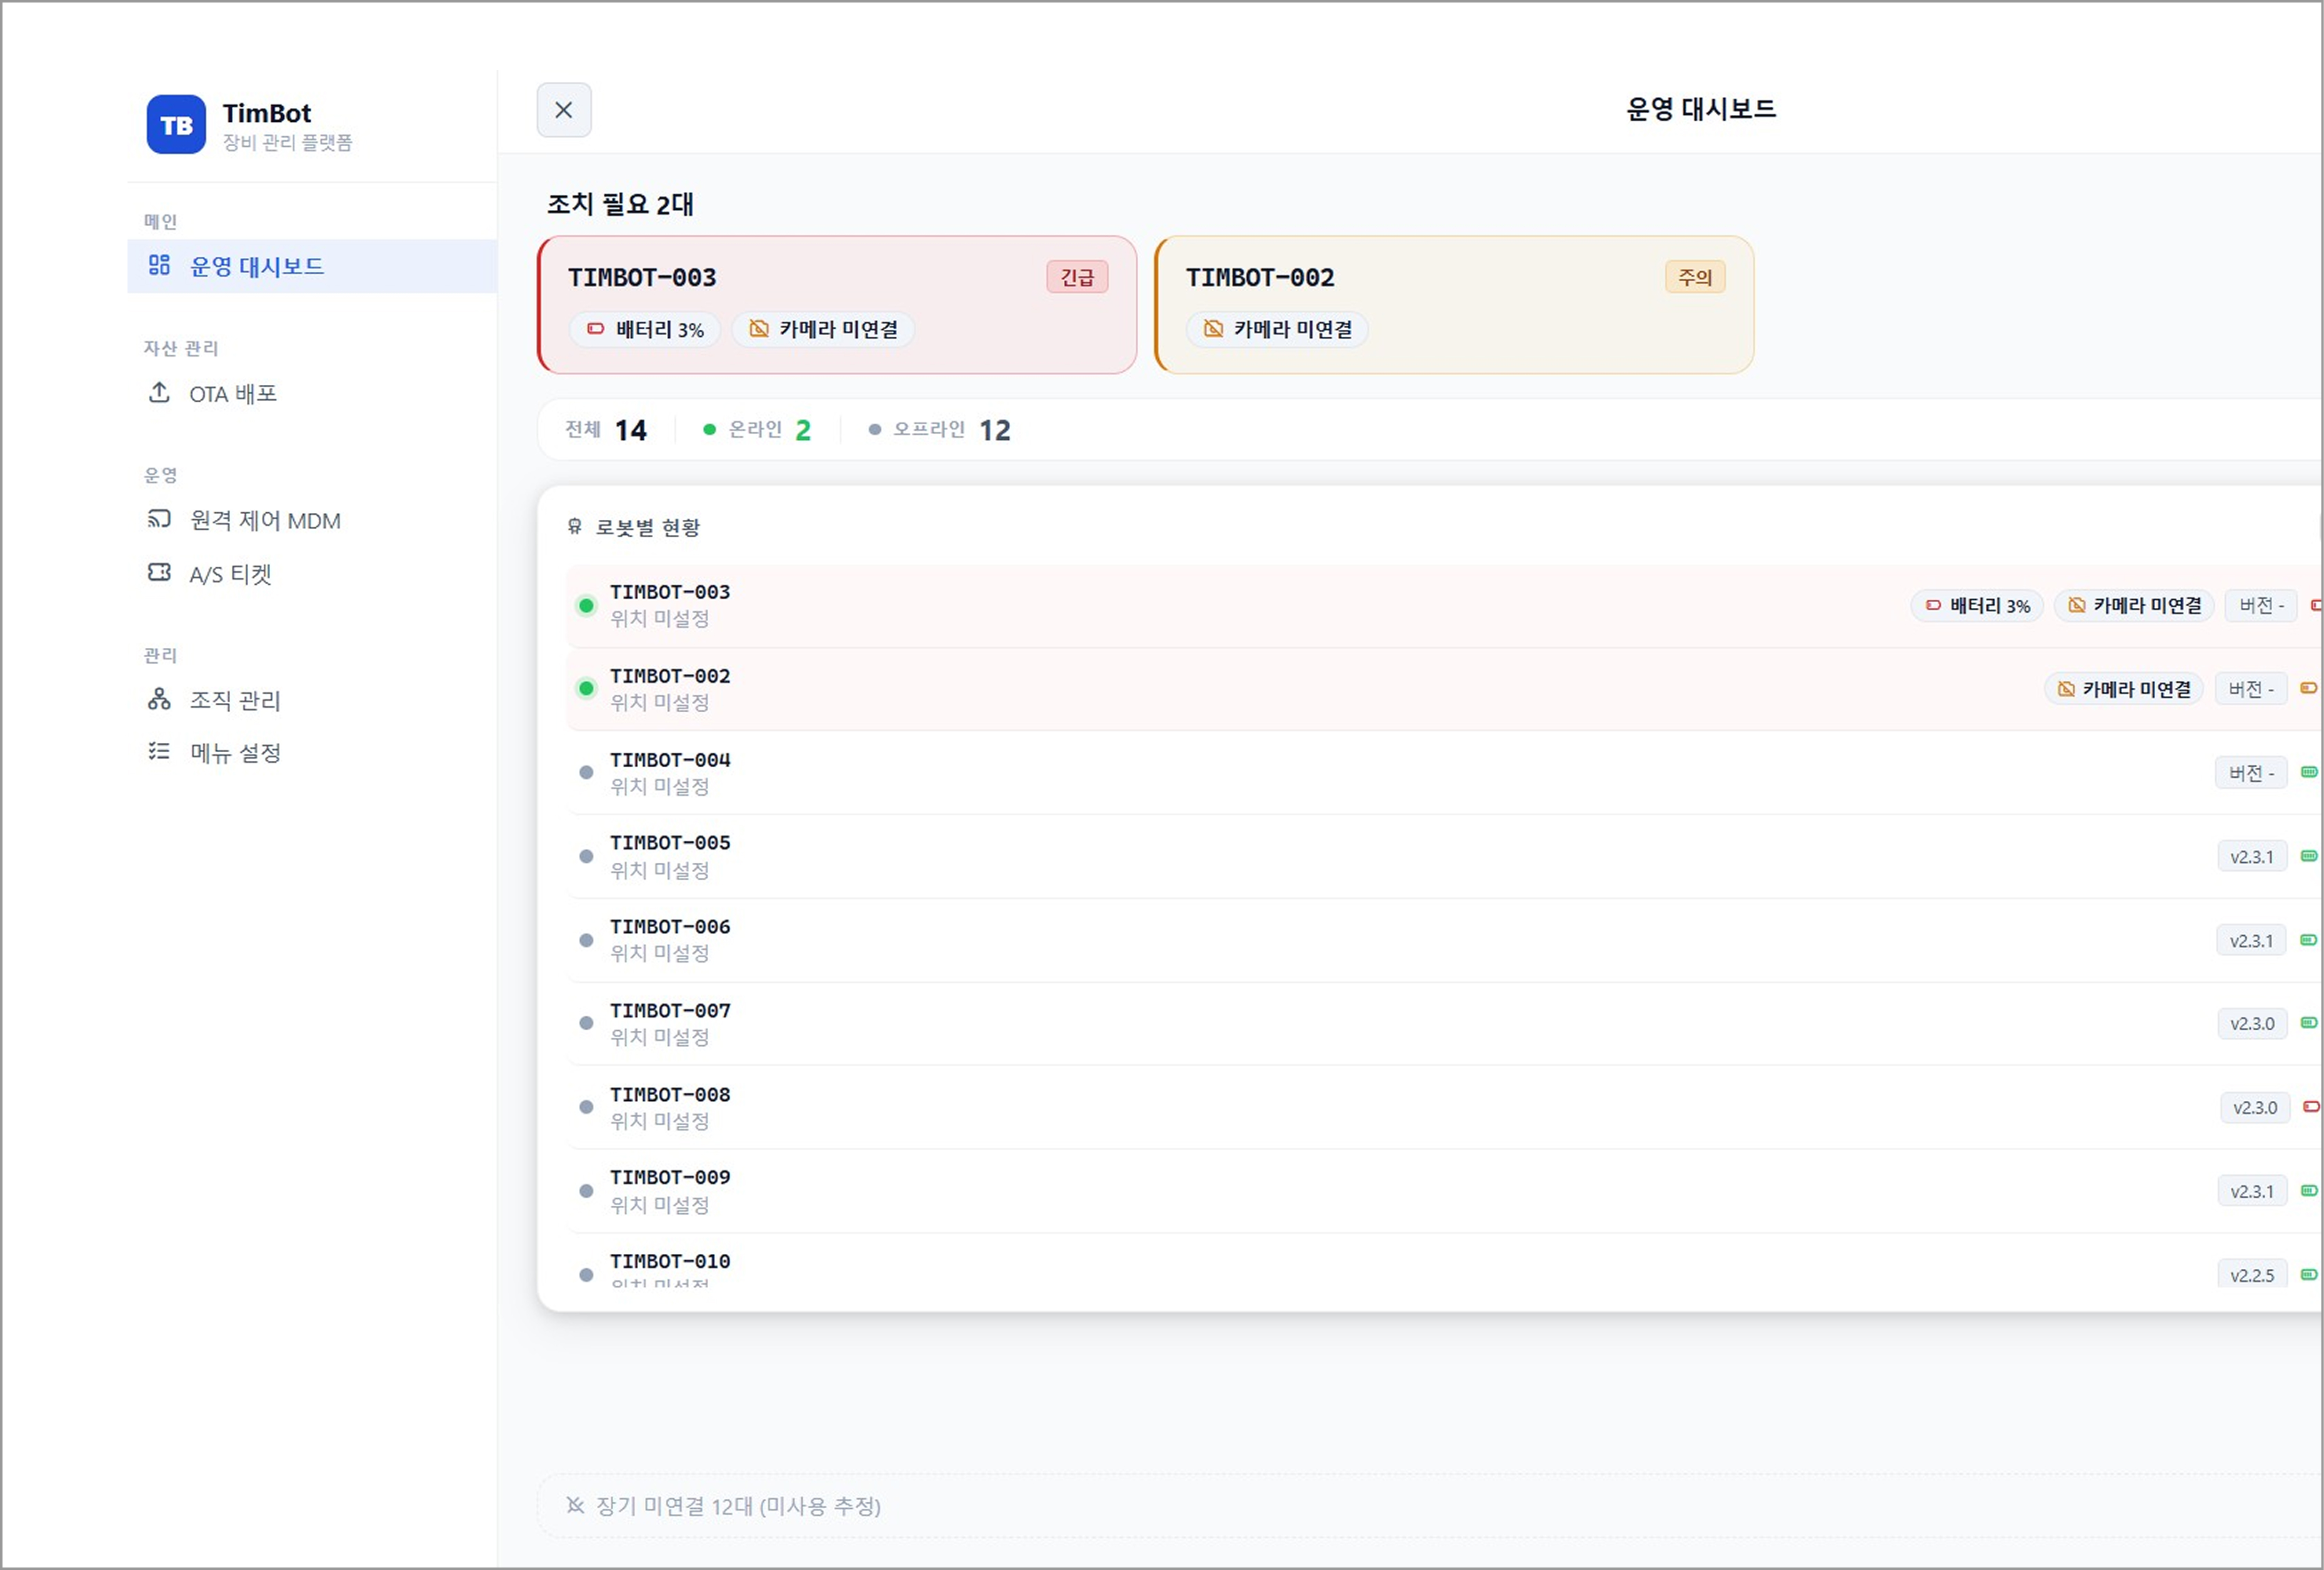Click v2.3.0 version tag of TIMBOT-007
This screenshot has height=1570, width=2324.
point(2252,1025)
